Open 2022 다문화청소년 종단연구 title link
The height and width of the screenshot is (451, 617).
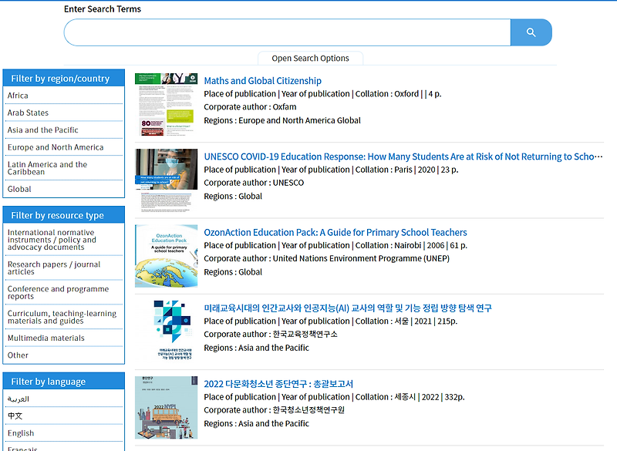tap(278, 384)
